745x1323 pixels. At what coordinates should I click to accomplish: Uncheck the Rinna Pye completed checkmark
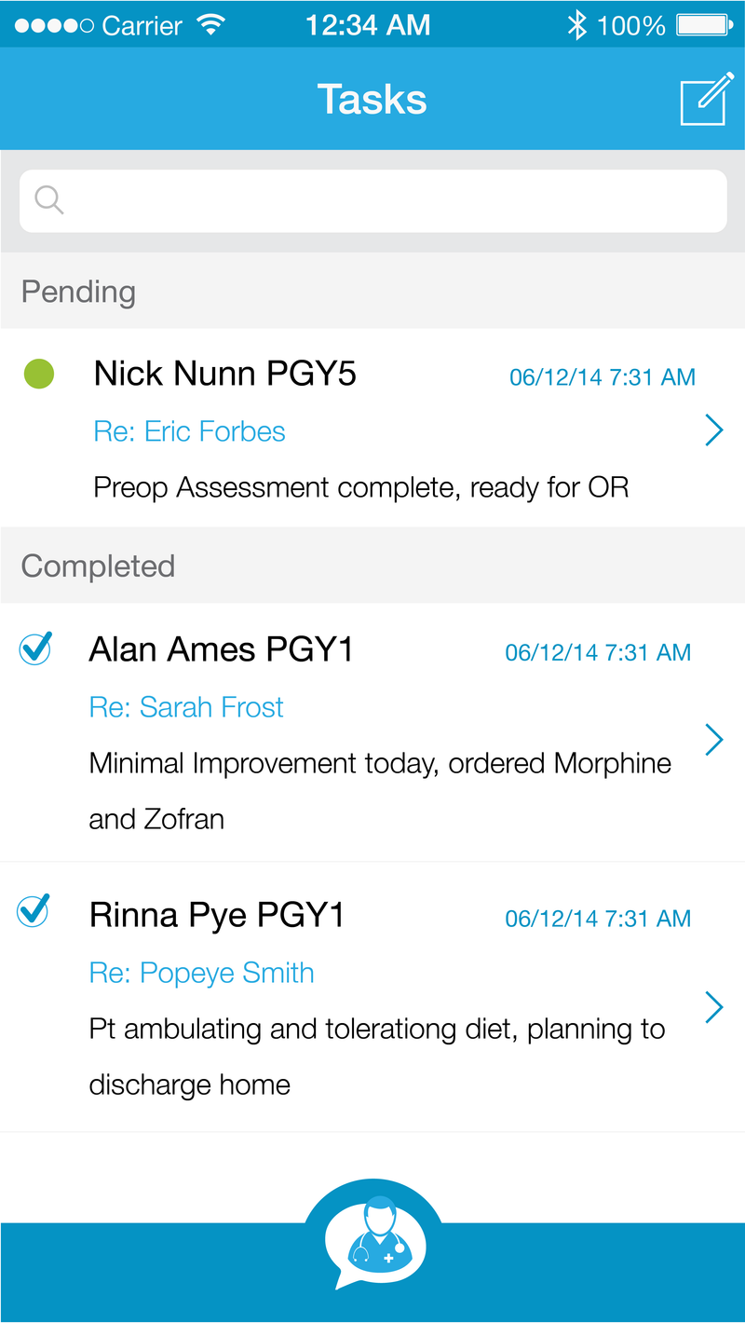pyautogui.click(x=34, y=910)
